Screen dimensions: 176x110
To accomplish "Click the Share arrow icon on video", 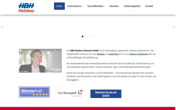I will pyautogui.click(x=60, y=50).
